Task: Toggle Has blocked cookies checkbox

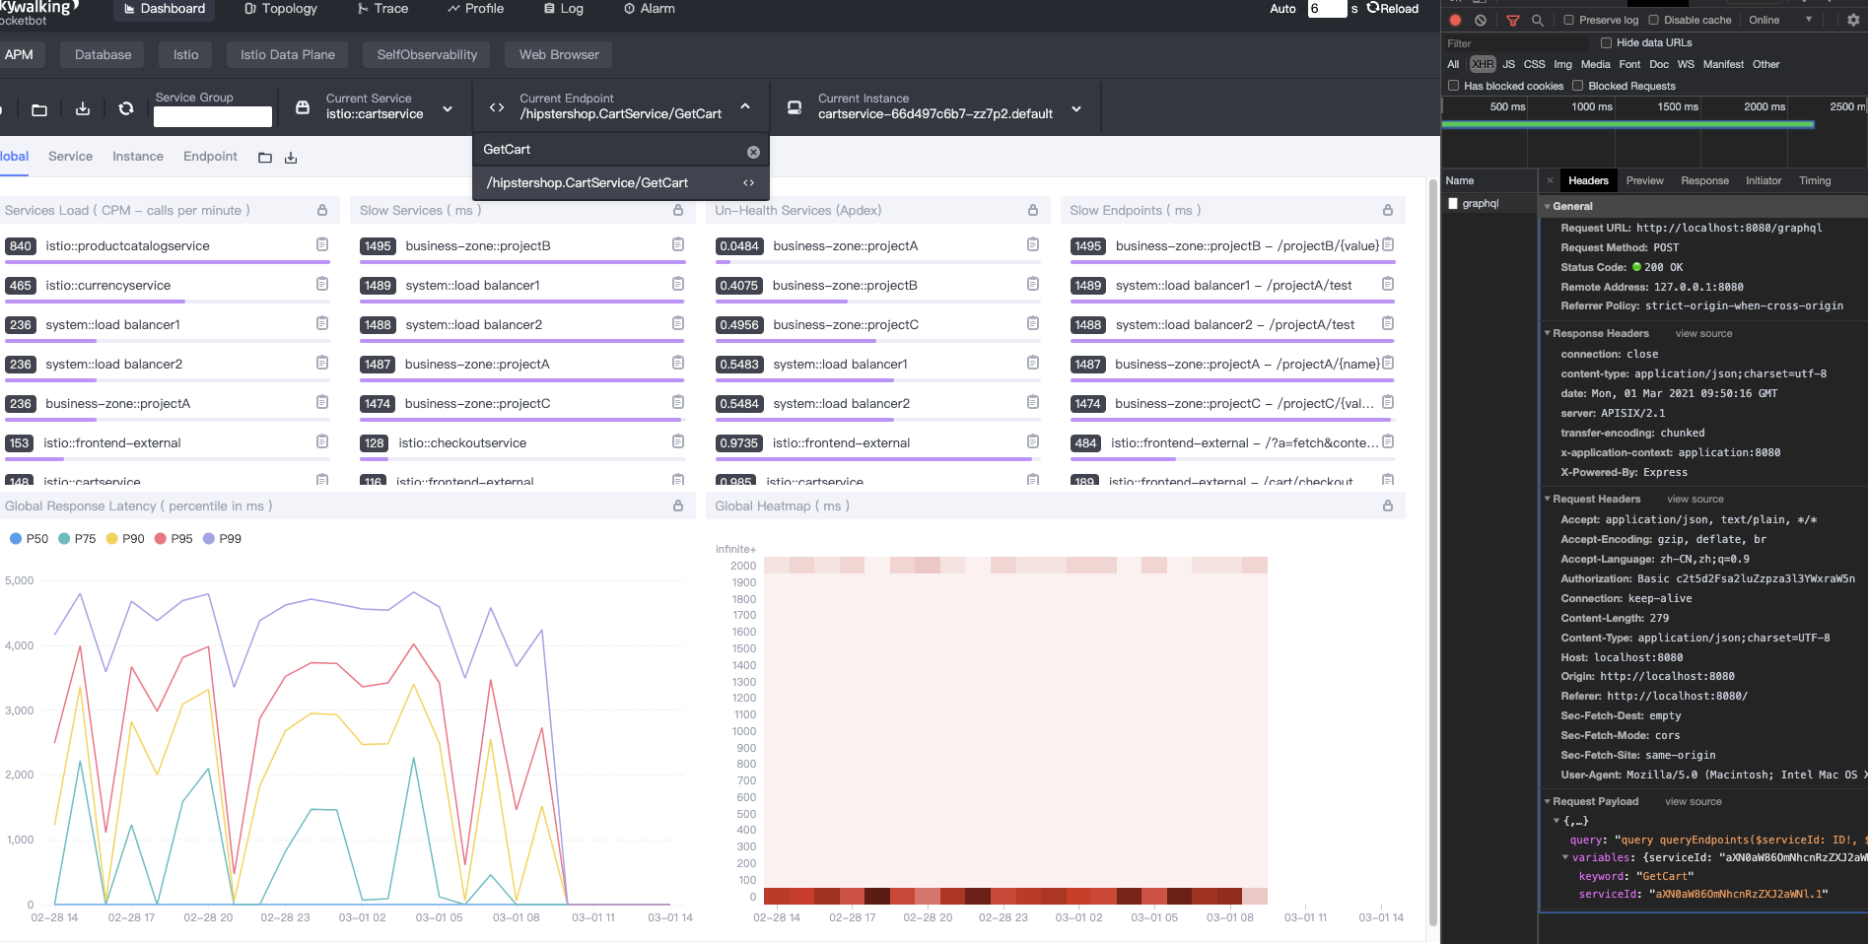Action: (1453, 86)
